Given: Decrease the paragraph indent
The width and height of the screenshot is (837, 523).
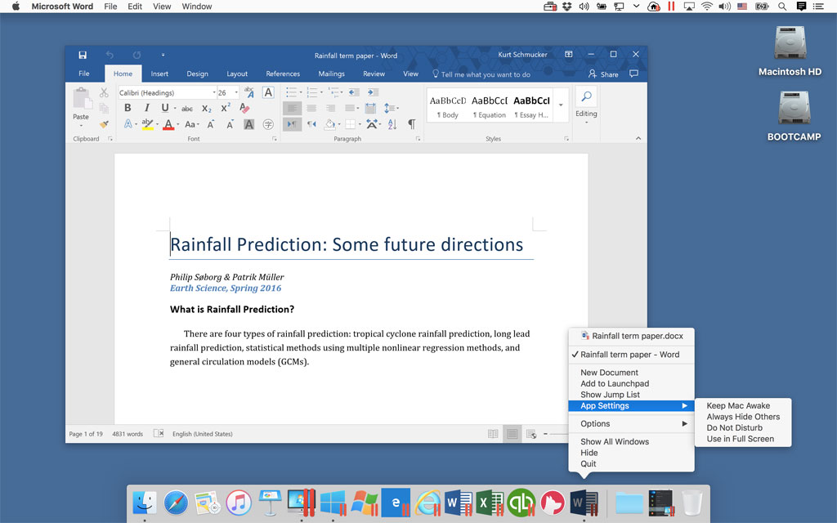Looking at the screenshot, I should click(x=353, y=92).
